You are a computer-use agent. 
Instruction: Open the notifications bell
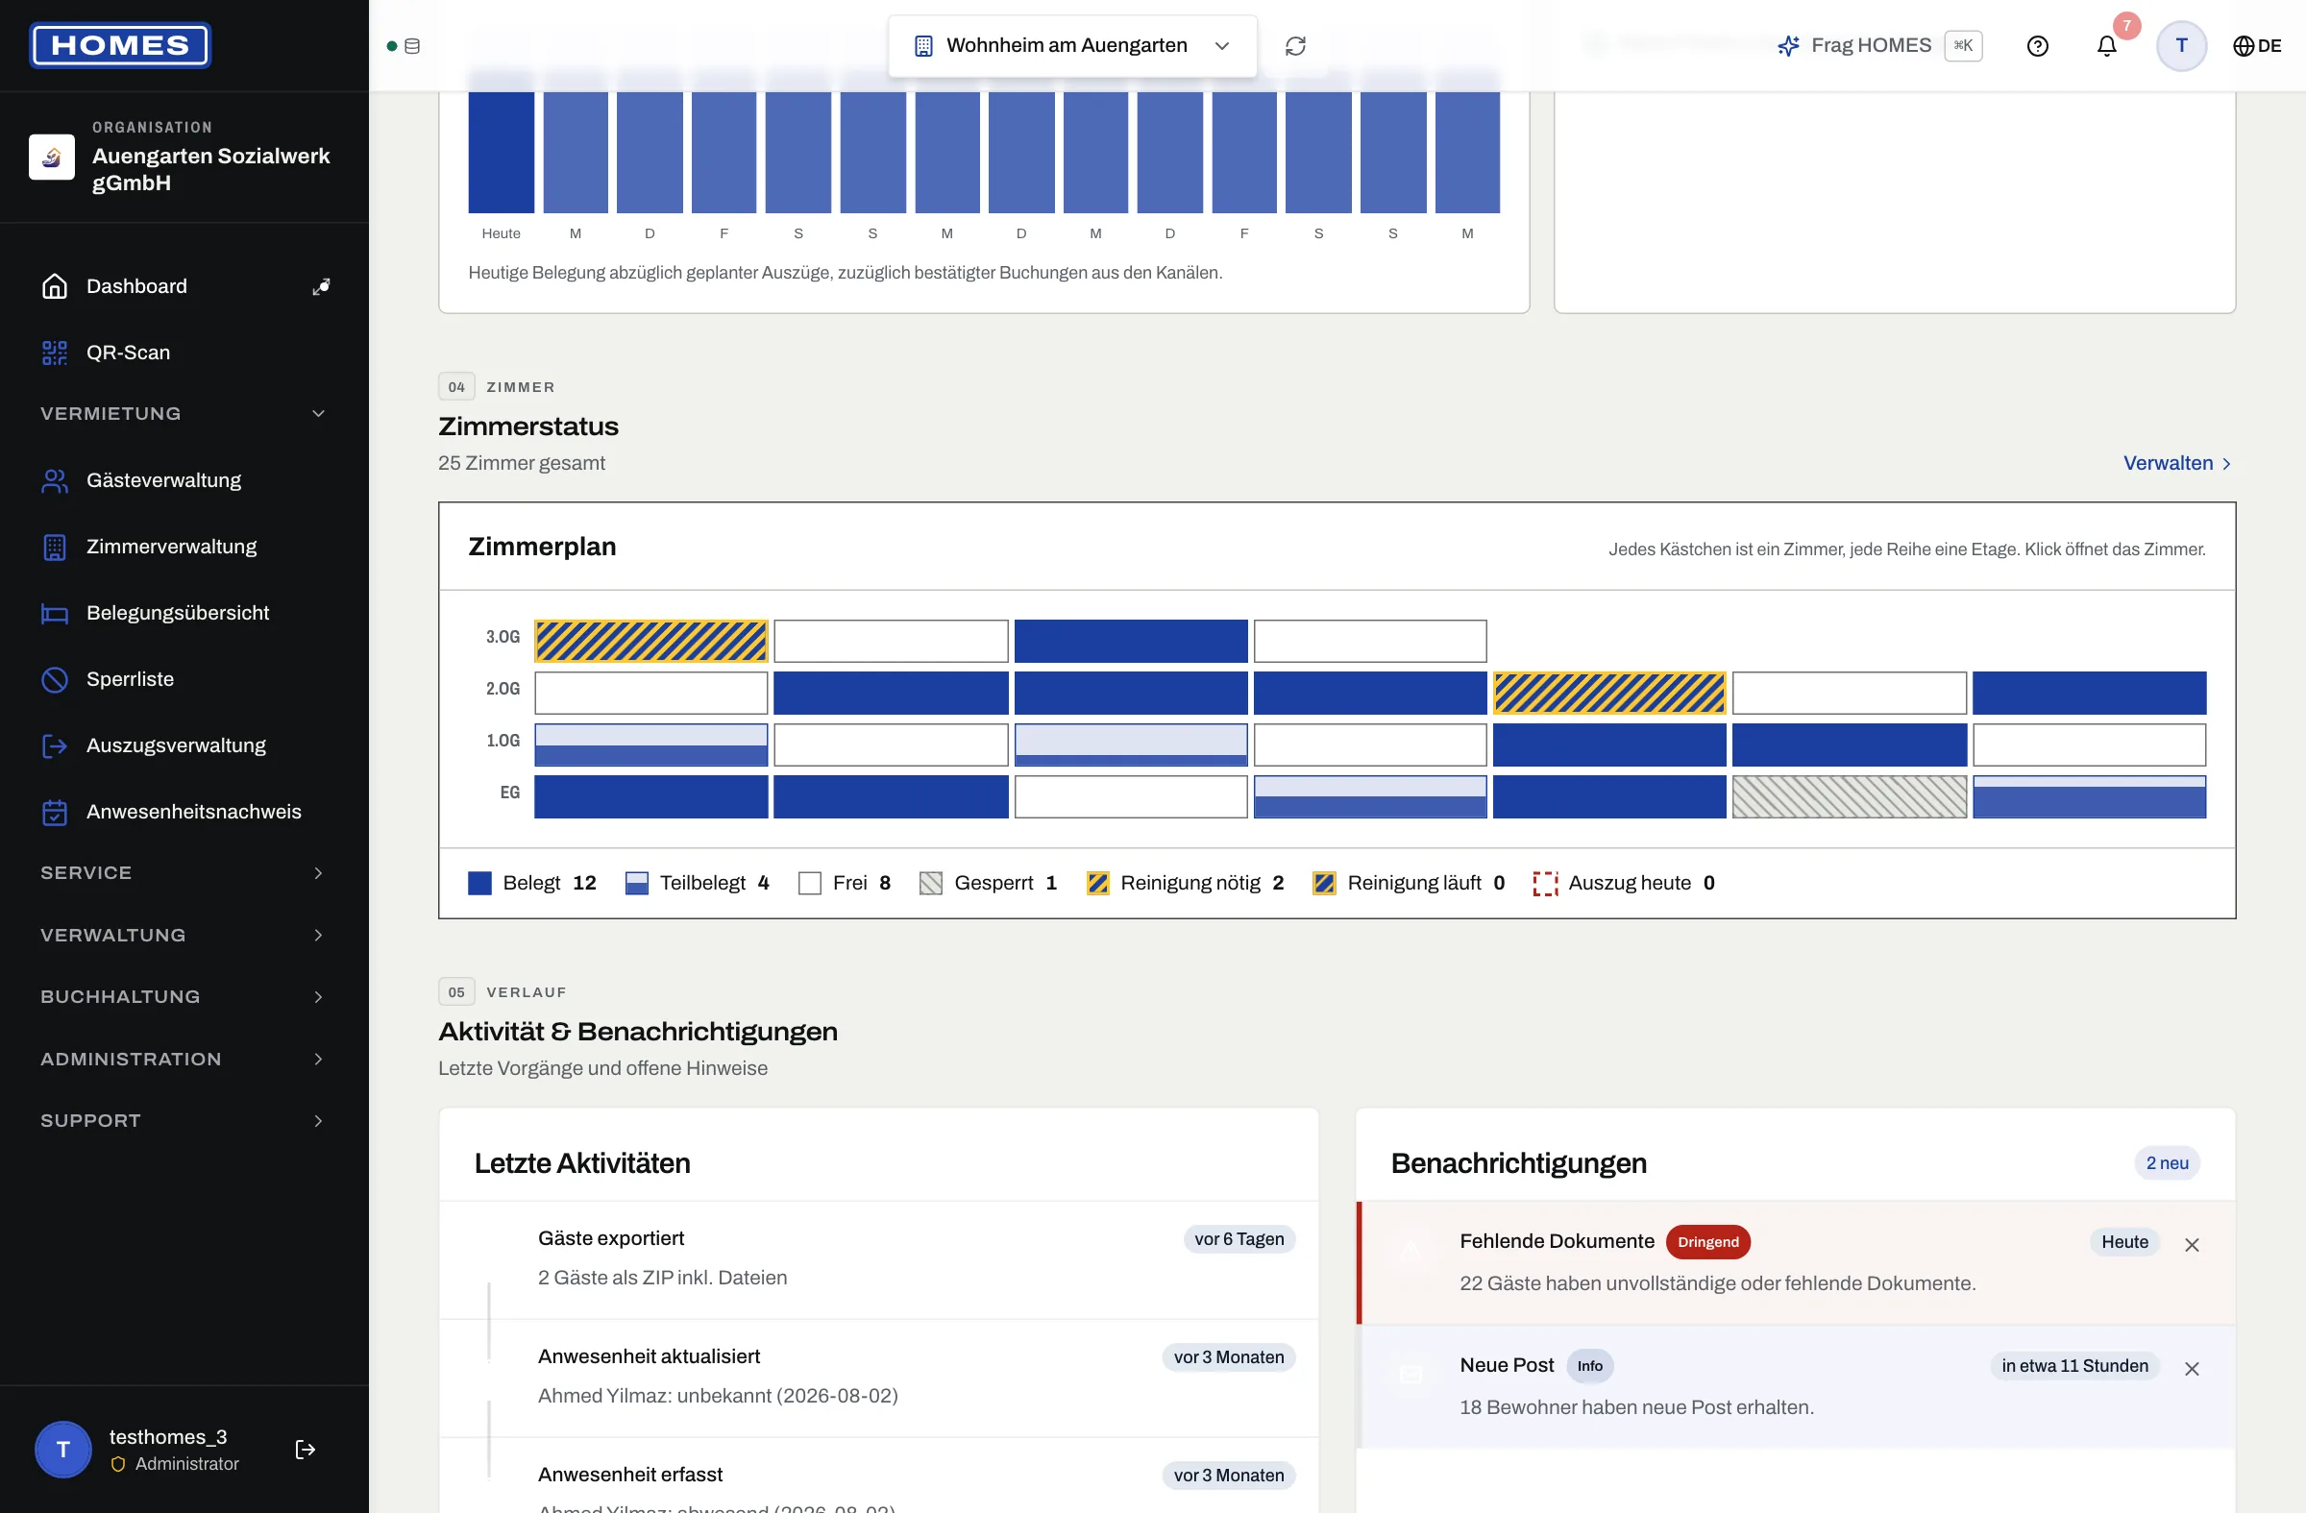[x=2106, y=45]
